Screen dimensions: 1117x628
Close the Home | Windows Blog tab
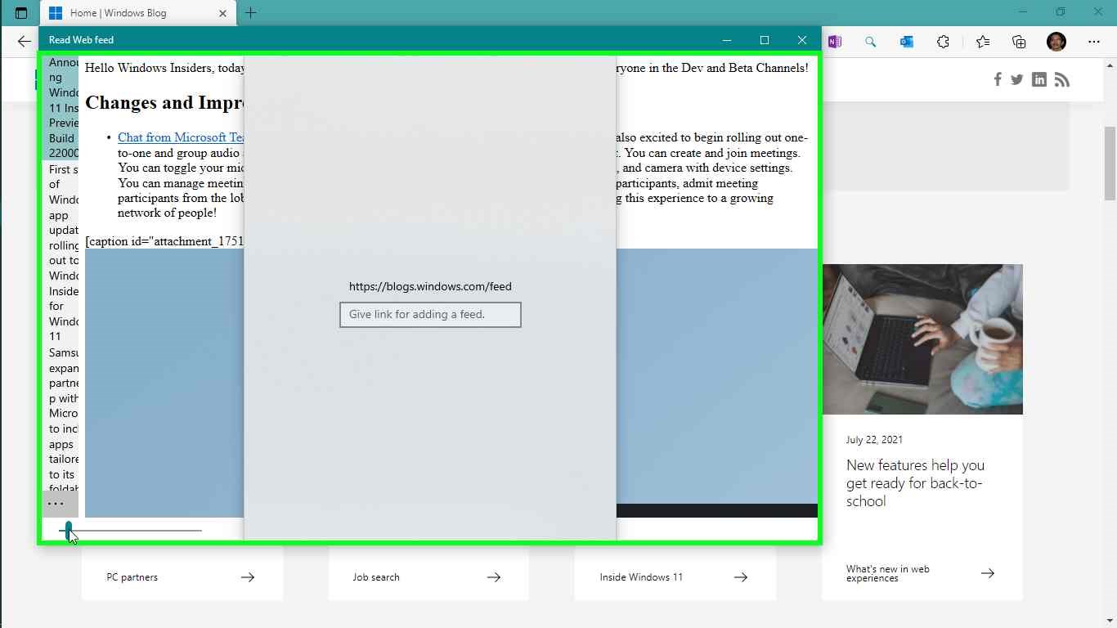(x=223, y=13)
